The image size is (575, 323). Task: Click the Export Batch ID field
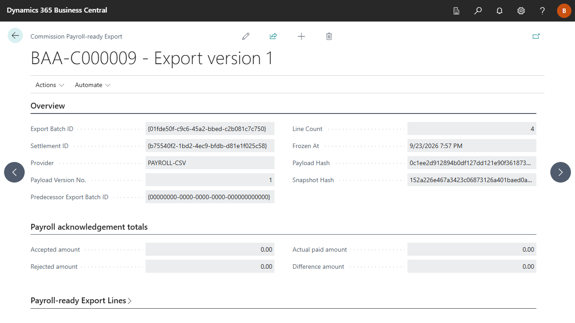(210, 129)
